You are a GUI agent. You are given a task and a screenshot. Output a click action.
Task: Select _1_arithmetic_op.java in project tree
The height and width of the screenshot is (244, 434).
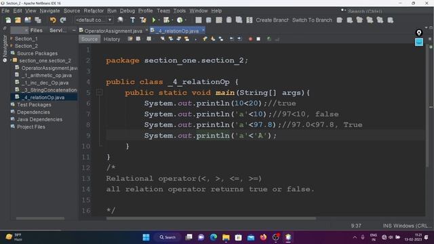pos(47,75)
